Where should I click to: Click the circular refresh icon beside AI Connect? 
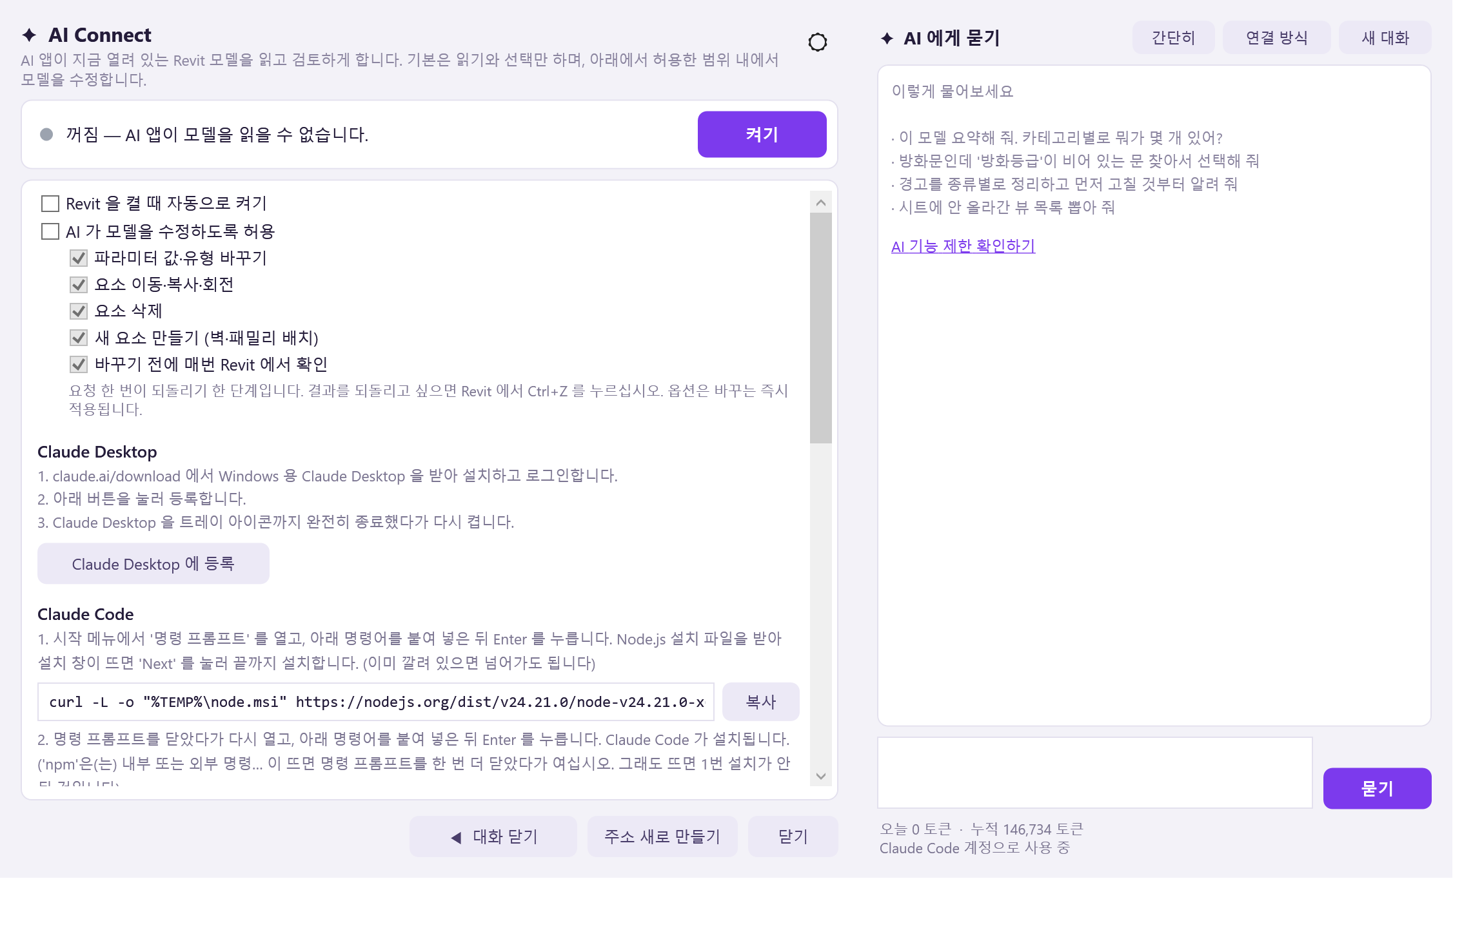(817, 43)
